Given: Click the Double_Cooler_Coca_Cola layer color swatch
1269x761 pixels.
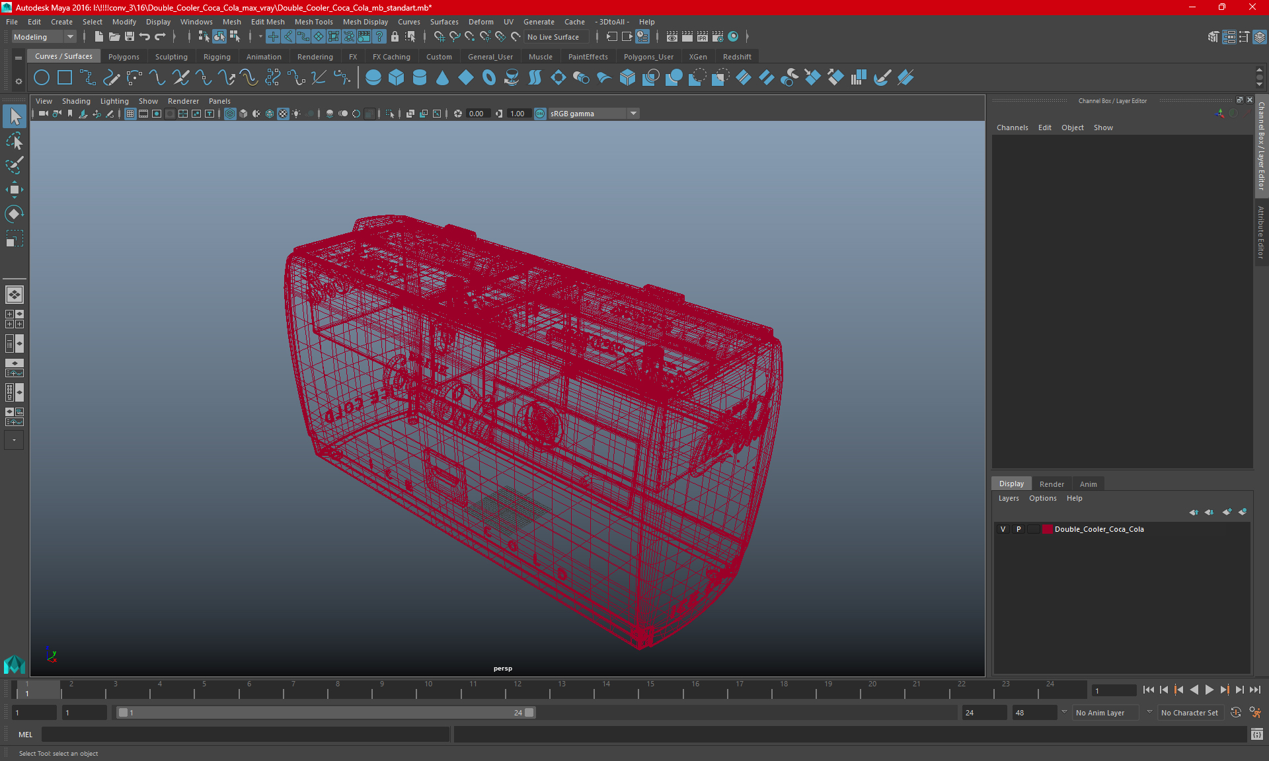Looking at the screenshot, I should click(1048, 529).
